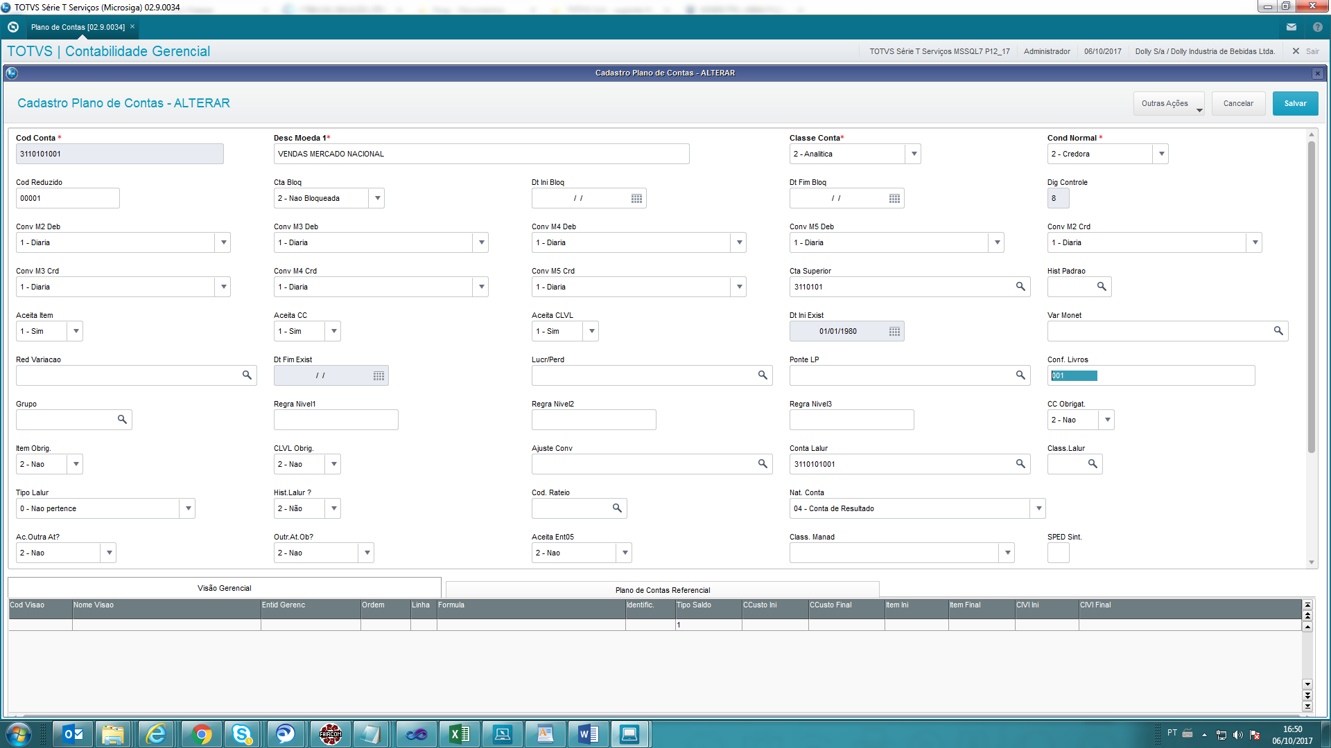Expand the Cta Bloq dropdown
1331x748 pixels.
pos(377,198)
